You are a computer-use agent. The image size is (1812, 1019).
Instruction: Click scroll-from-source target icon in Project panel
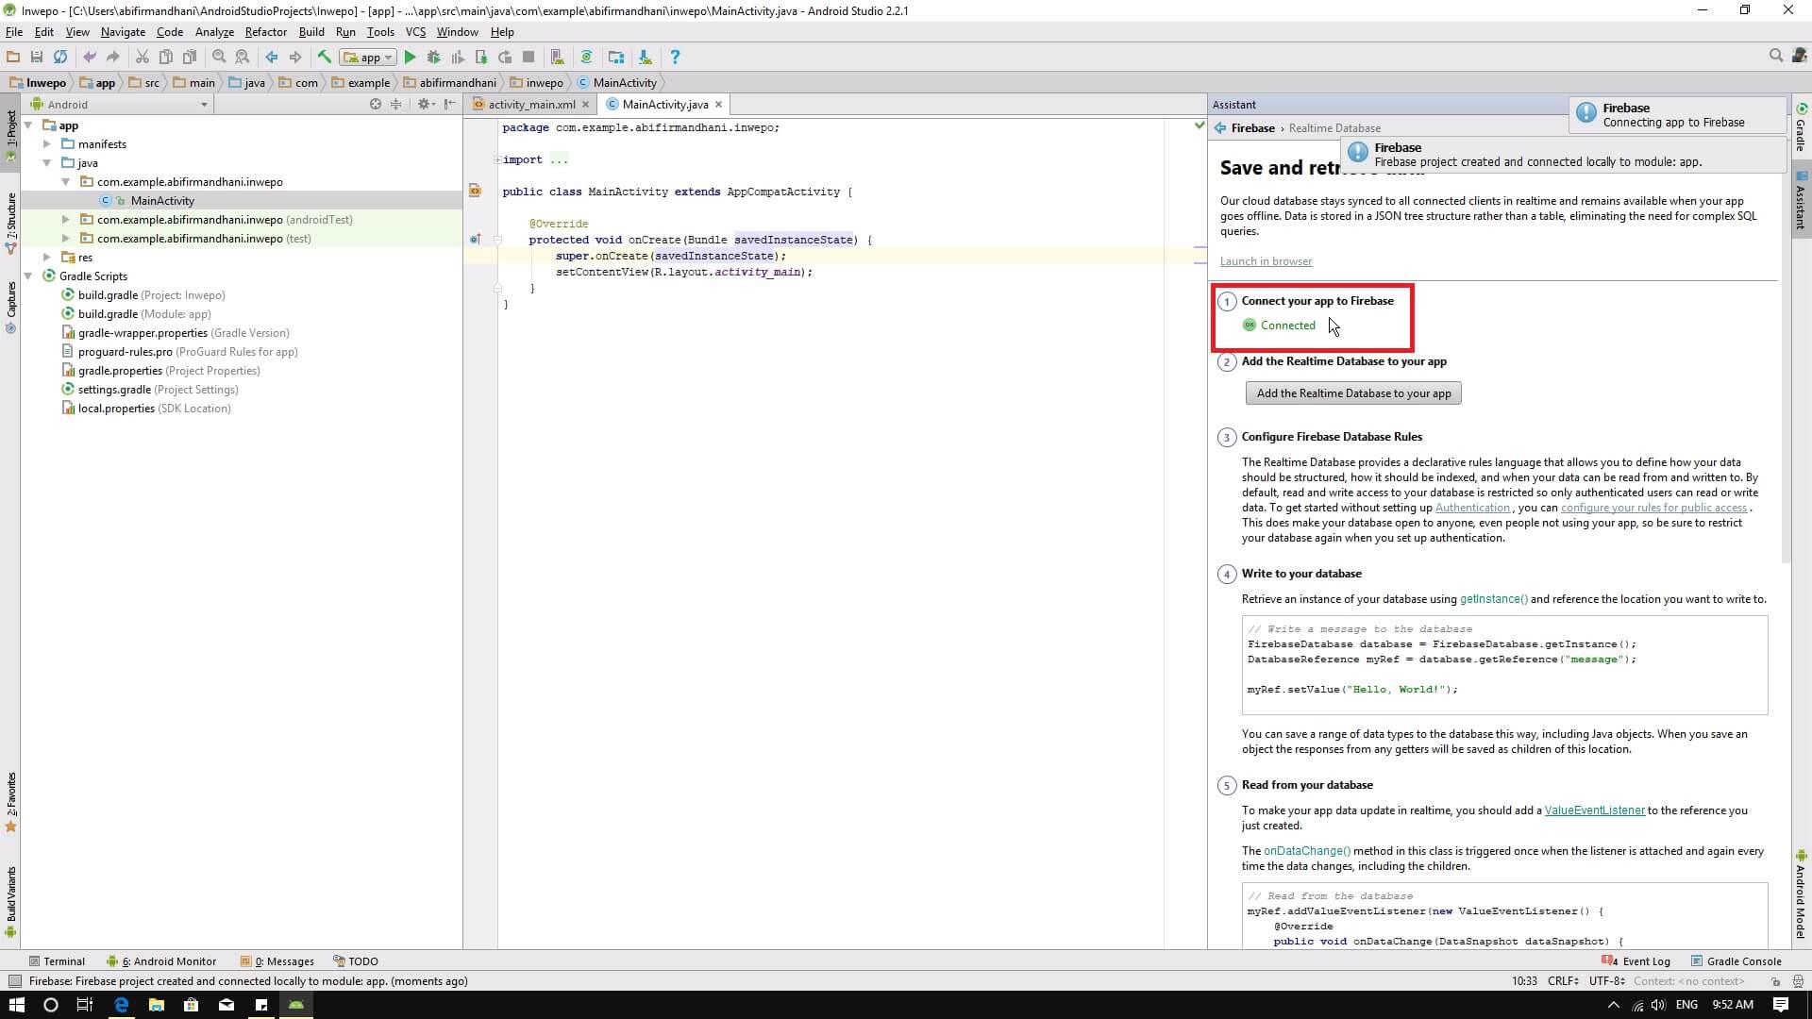376,105
